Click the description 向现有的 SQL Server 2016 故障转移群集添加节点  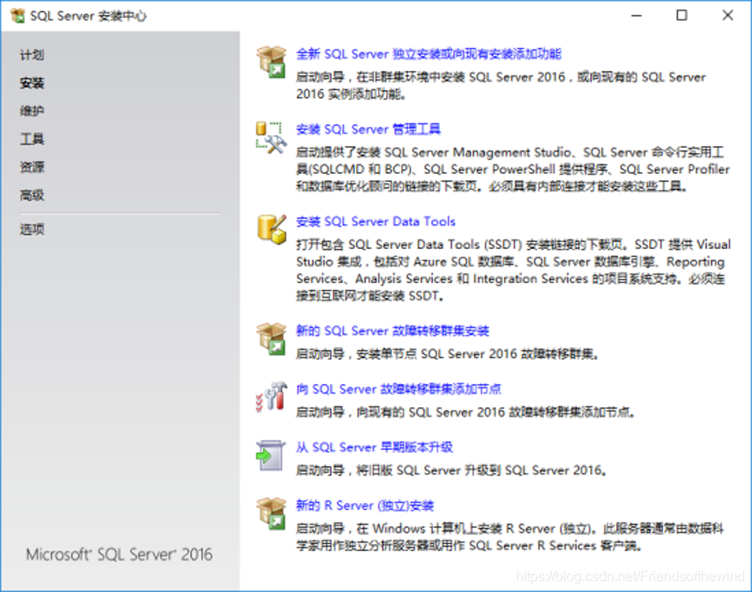coord(465,412)
